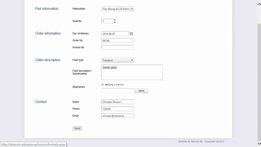
Task: Submit the form with Send button
Action: tap(77, 128)
